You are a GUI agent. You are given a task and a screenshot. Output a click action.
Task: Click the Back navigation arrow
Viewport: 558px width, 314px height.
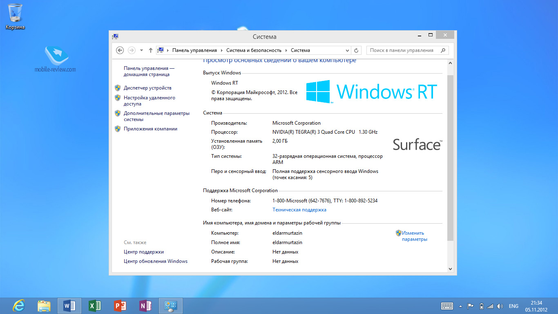pyautogui.click(x=120, y=50)
